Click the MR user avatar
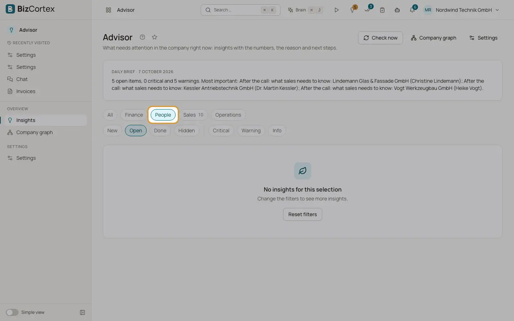The width and height of the screenshot is (514, 321). click(428, 10)
